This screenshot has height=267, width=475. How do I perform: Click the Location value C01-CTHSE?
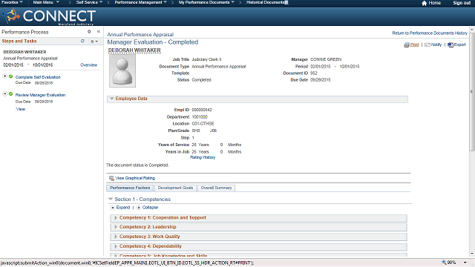[203, 124]
